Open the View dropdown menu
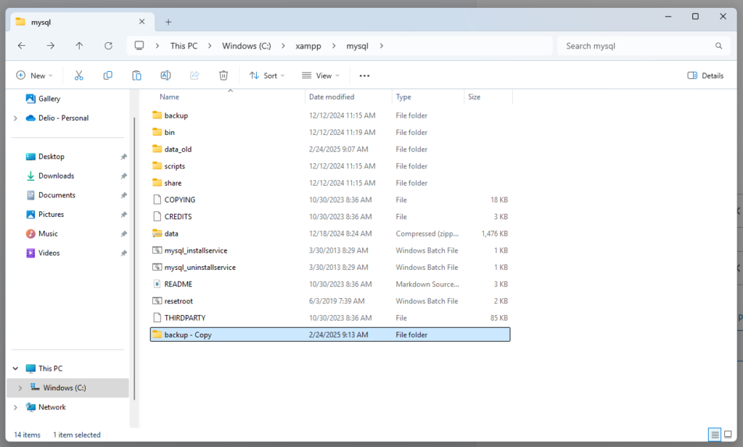 [x=320, y=75]
